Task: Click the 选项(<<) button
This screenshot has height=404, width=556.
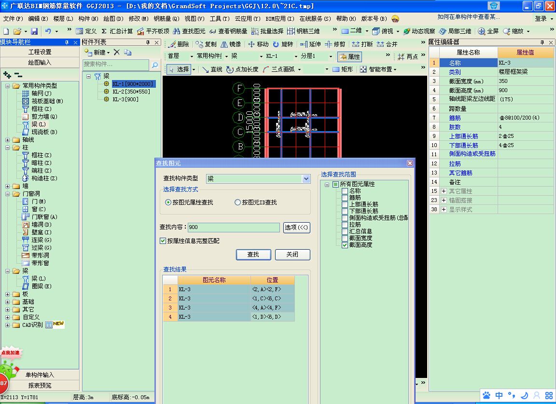Action: pos(296,228)
